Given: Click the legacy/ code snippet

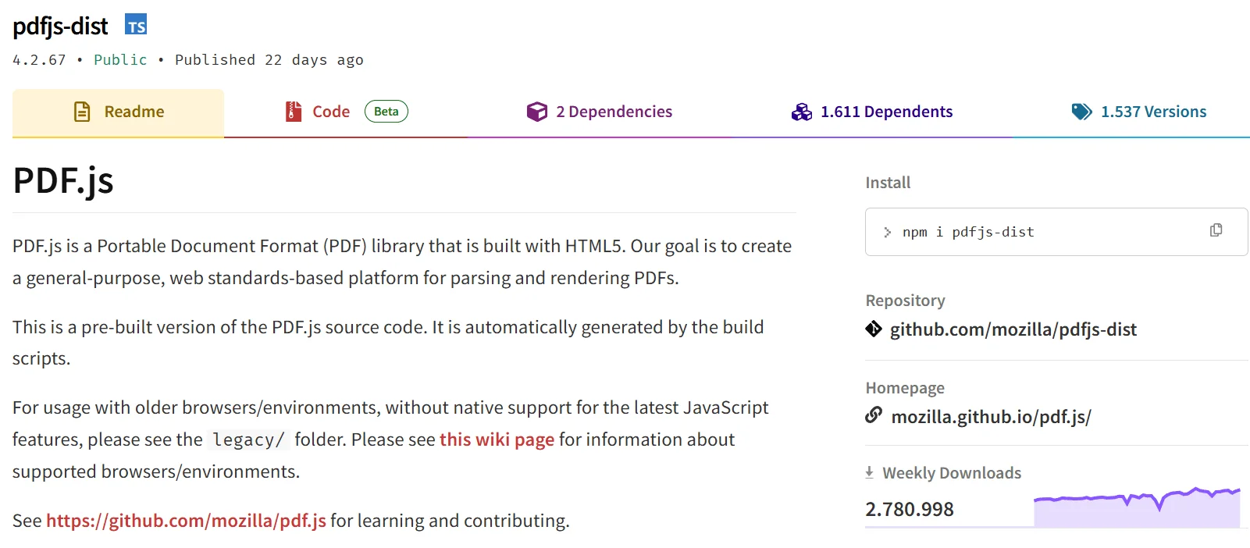Looking at the screenshot, I should 248,439.
